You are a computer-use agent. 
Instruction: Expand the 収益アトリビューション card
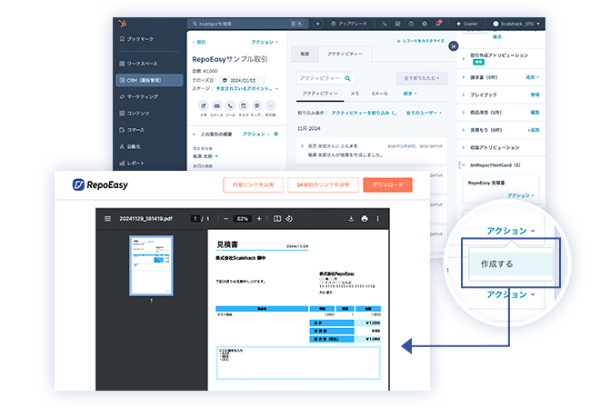point(464,147)
